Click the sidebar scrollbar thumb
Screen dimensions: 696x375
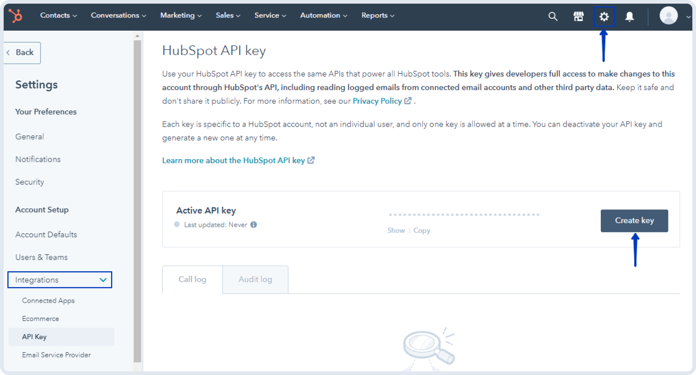click(136, 197)
